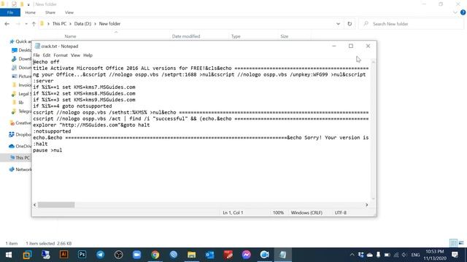Click ':notsupported' label line in Notepad
Screen dimensions: 467x262
point(52,131)
